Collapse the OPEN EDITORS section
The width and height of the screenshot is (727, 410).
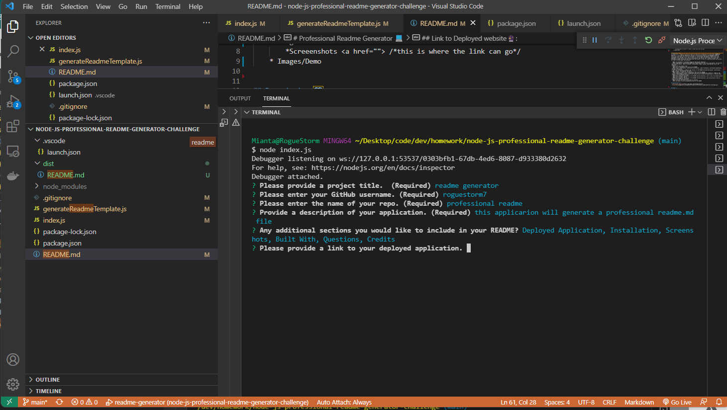point(56,38)
